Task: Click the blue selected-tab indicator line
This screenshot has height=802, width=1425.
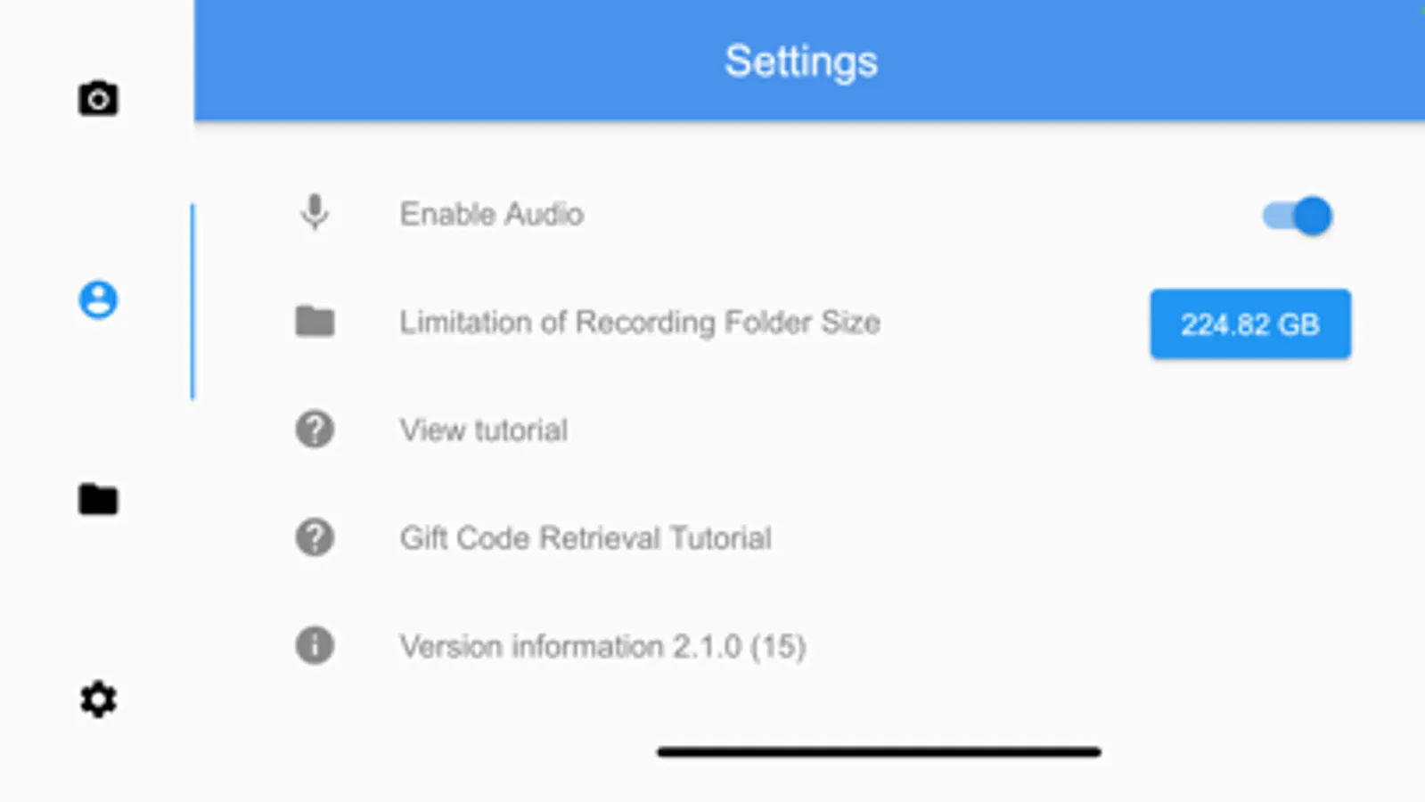Action: (x=192, y=301)
